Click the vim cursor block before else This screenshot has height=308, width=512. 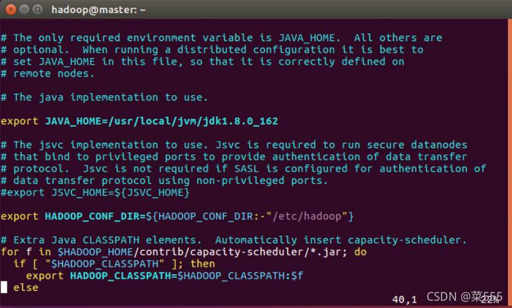[4, 287]
